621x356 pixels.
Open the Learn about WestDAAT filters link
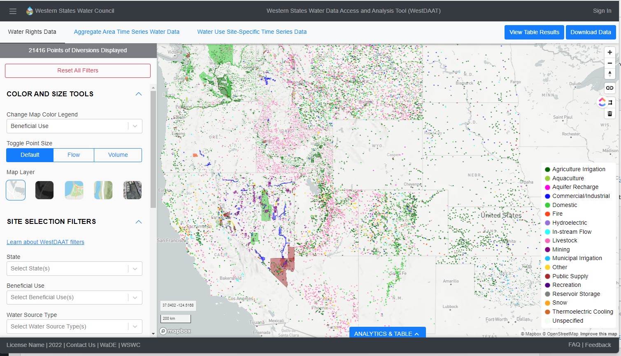[x=45, y=242]
